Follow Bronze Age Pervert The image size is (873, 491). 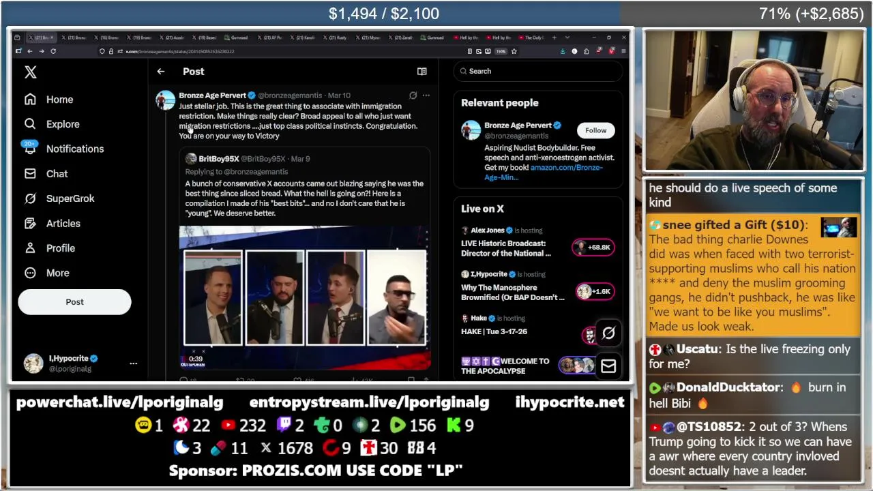pos(595,130)
